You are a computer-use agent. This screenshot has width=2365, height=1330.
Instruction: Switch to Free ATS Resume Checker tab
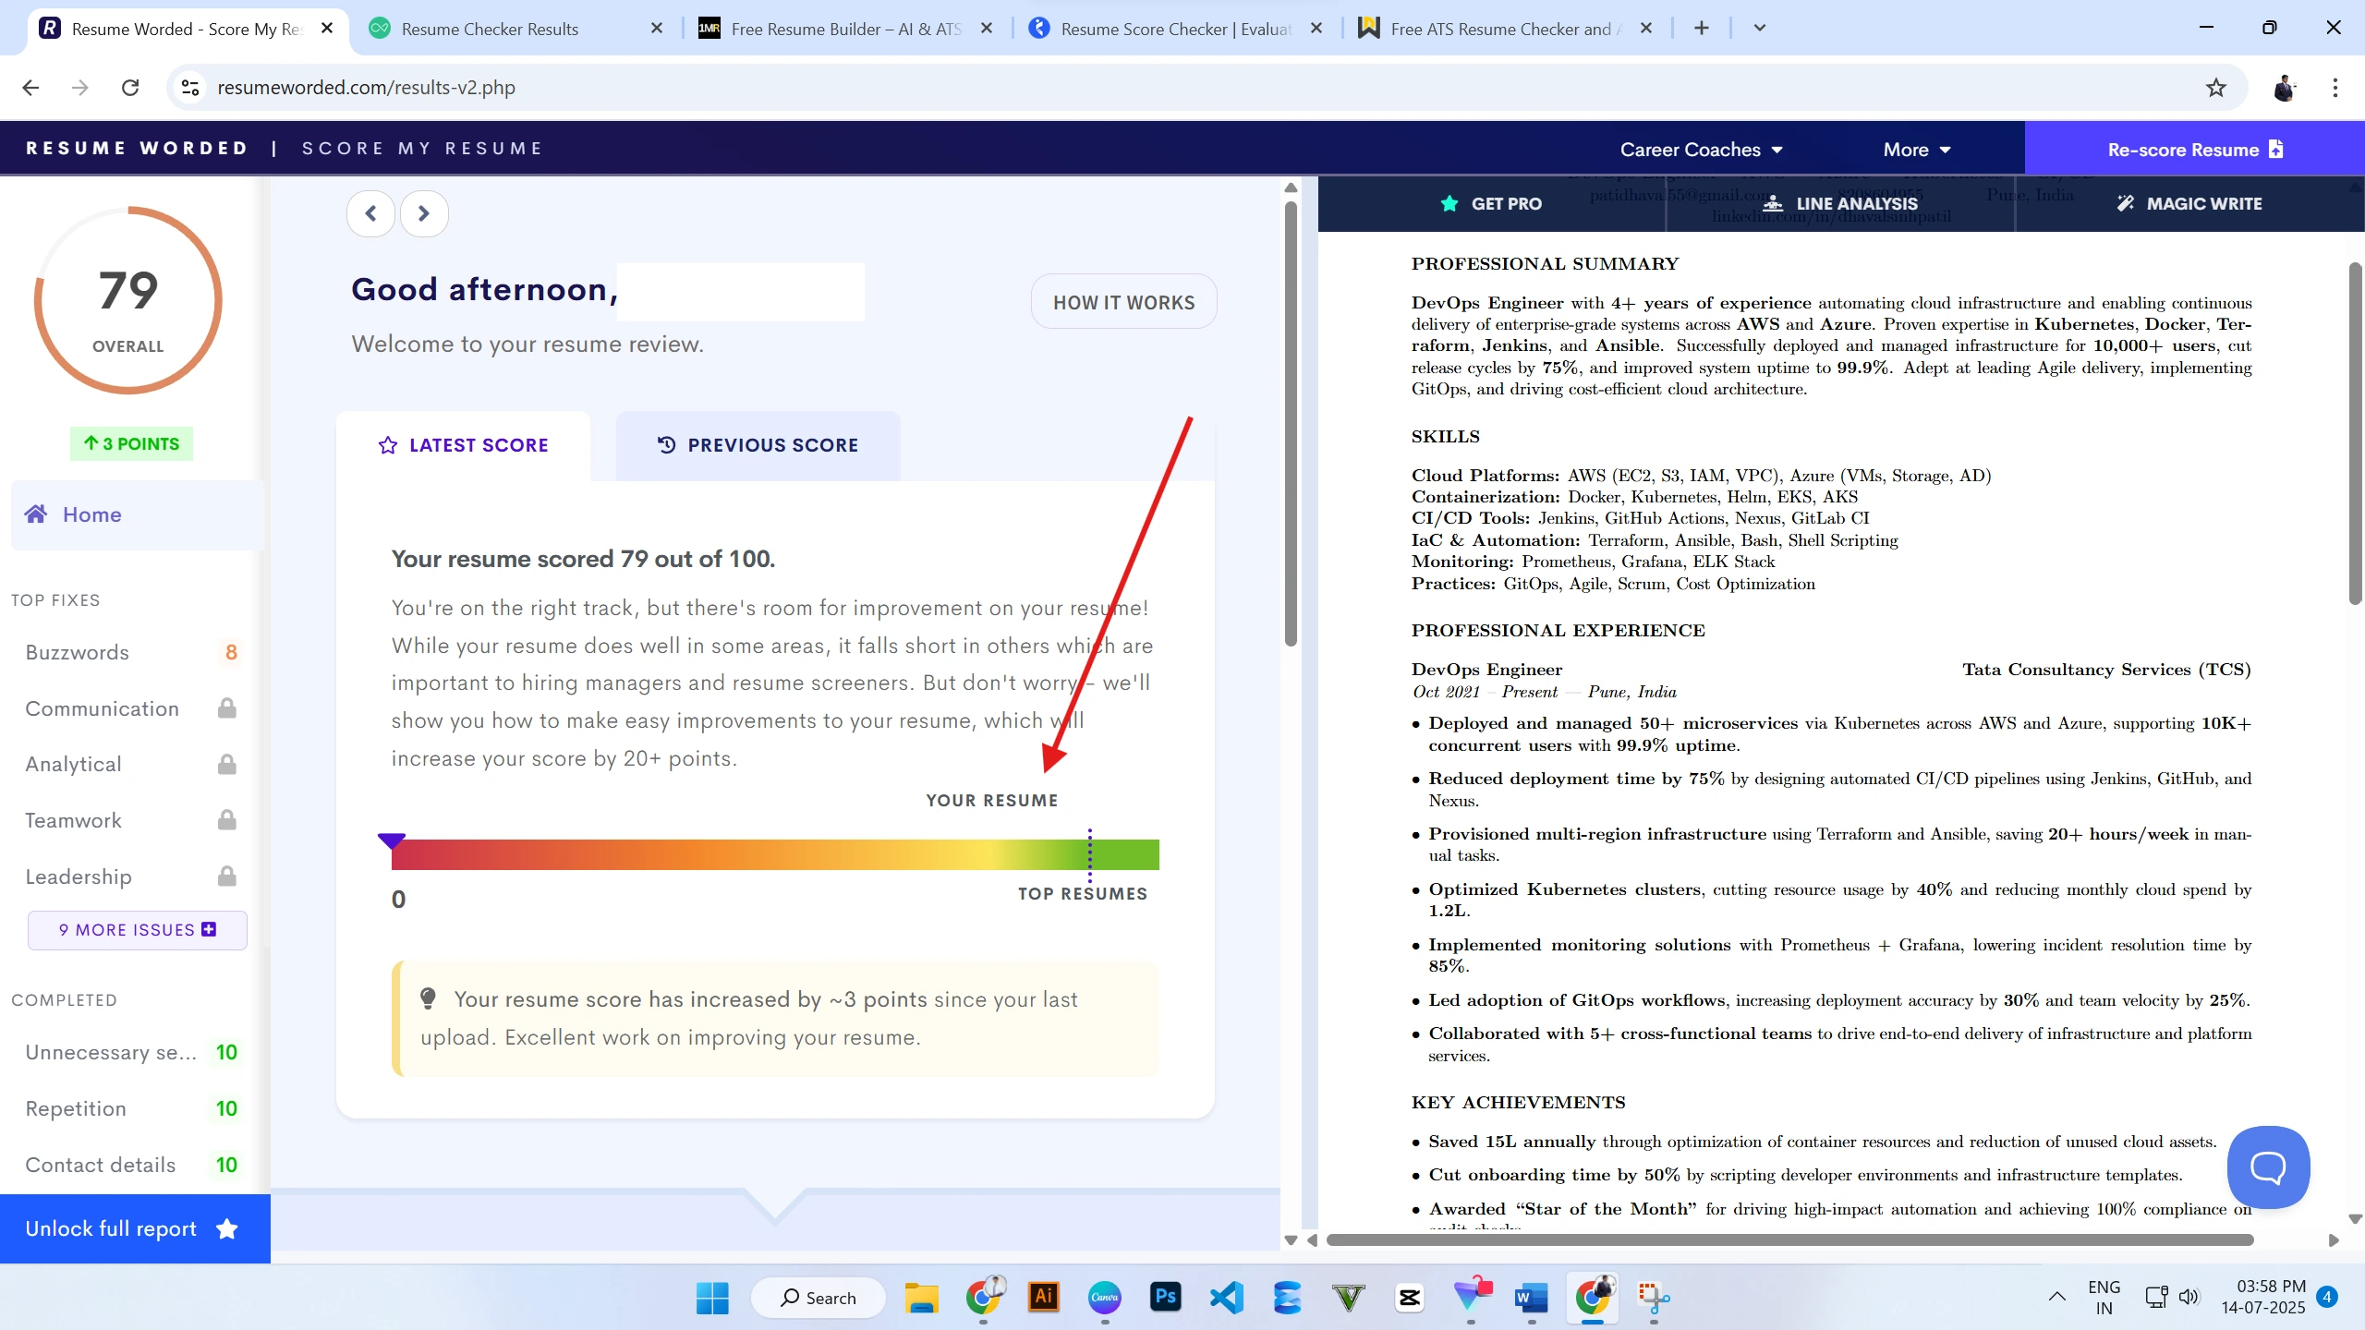coord(1505,29)
